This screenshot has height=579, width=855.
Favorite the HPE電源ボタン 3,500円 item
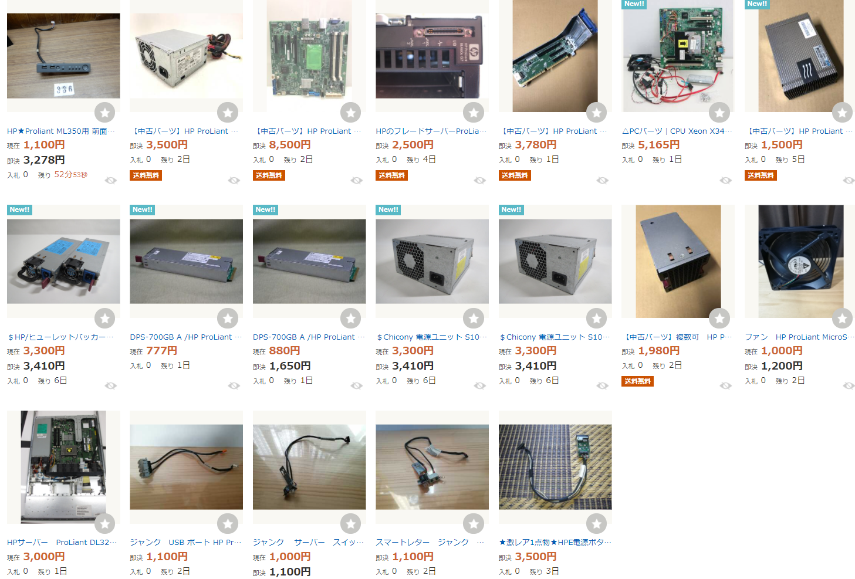click(x=597, y=523)
